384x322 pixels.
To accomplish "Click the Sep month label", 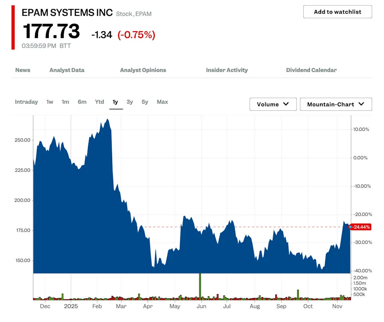I will click(281, 306).
